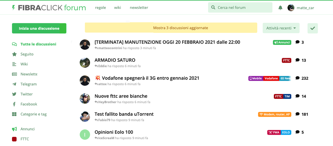Click Annunci label in sidebar
Image resolution: width=333 pixels, height=146 pixels.
28,129
